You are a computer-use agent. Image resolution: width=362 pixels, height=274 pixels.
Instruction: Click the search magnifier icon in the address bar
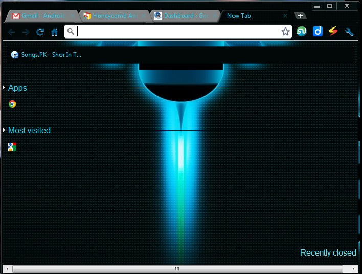tap(71, 31)
